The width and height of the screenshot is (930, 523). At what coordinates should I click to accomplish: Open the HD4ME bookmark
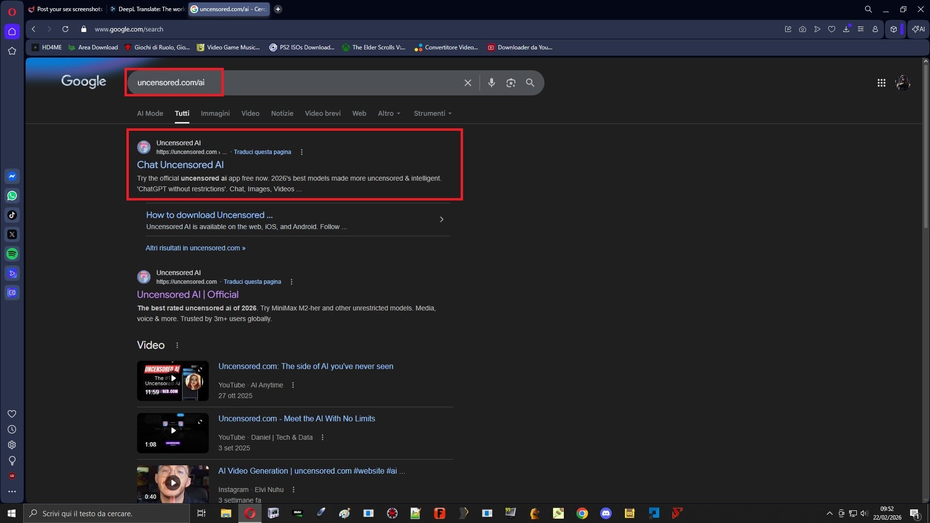(x=46, y=47)
